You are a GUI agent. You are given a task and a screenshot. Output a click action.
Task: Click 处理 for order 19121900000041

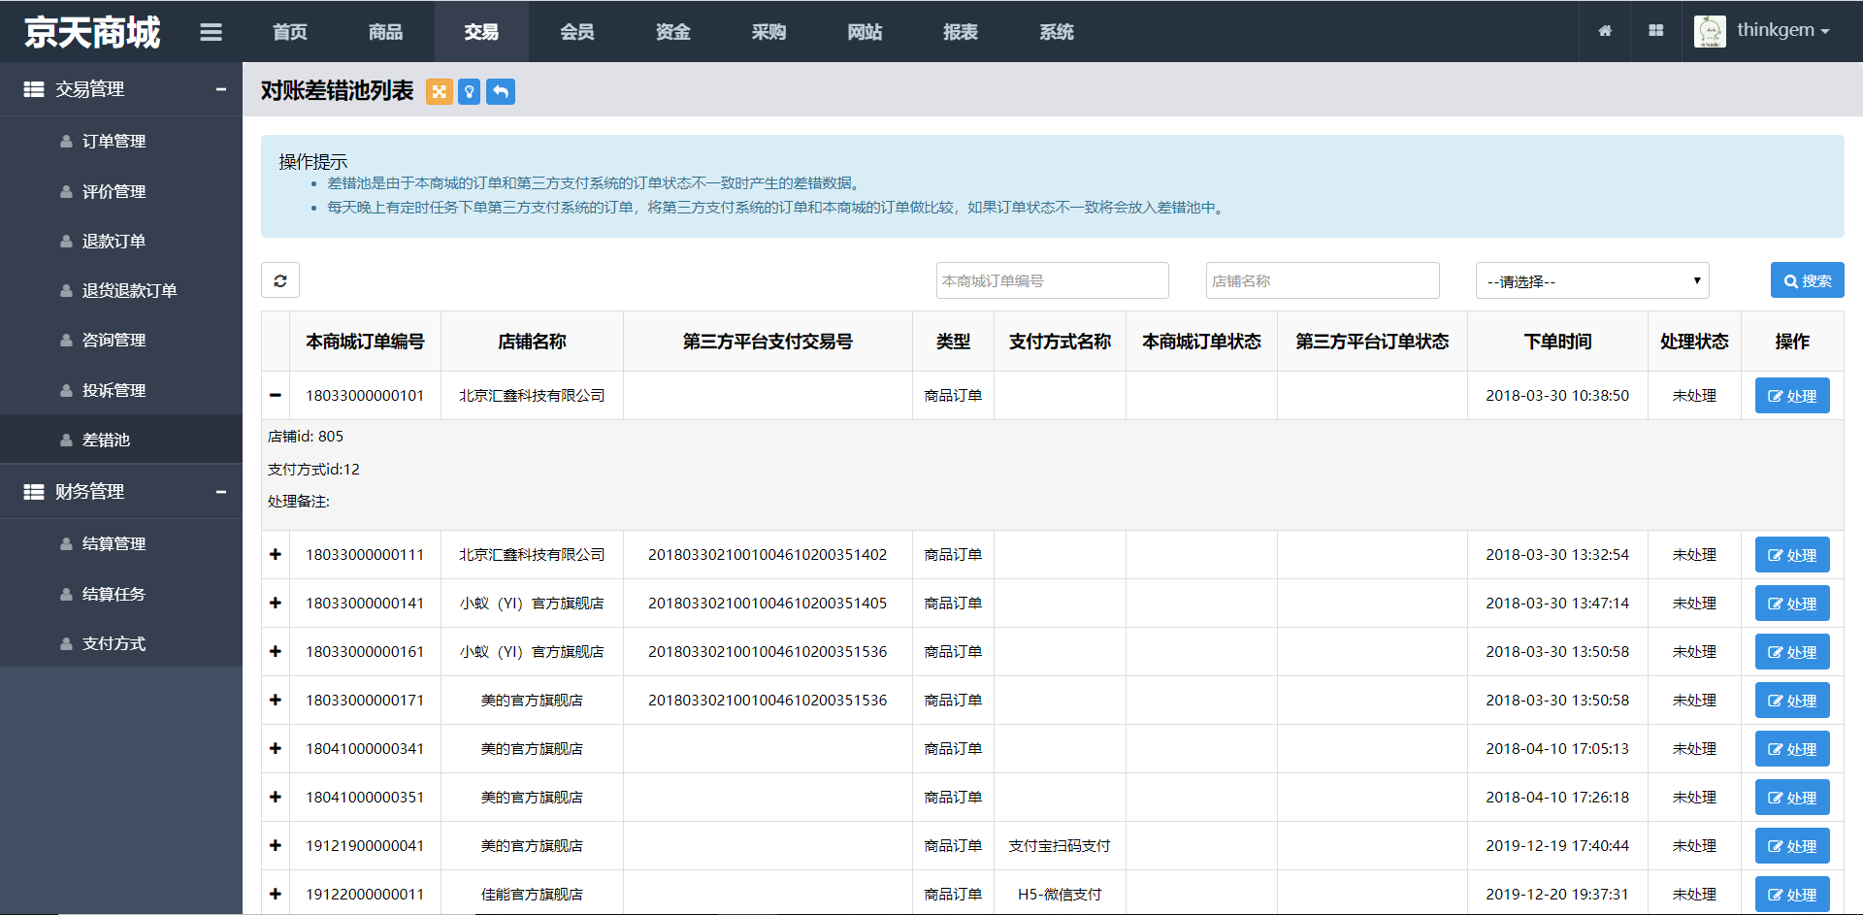(x=1792, y=846)
